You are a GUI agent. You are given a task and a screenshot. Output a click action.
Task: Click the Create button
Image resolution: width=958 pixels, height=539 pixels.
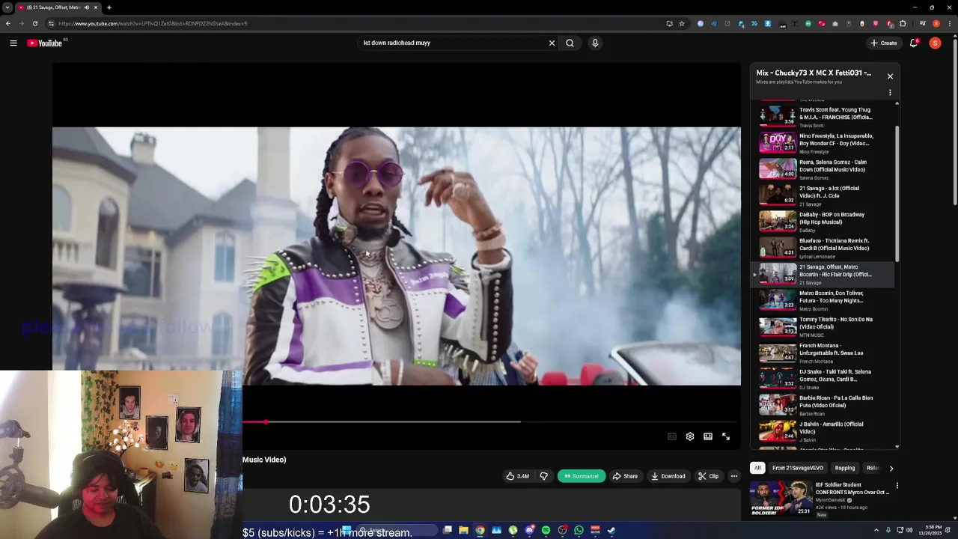point(884,43)
